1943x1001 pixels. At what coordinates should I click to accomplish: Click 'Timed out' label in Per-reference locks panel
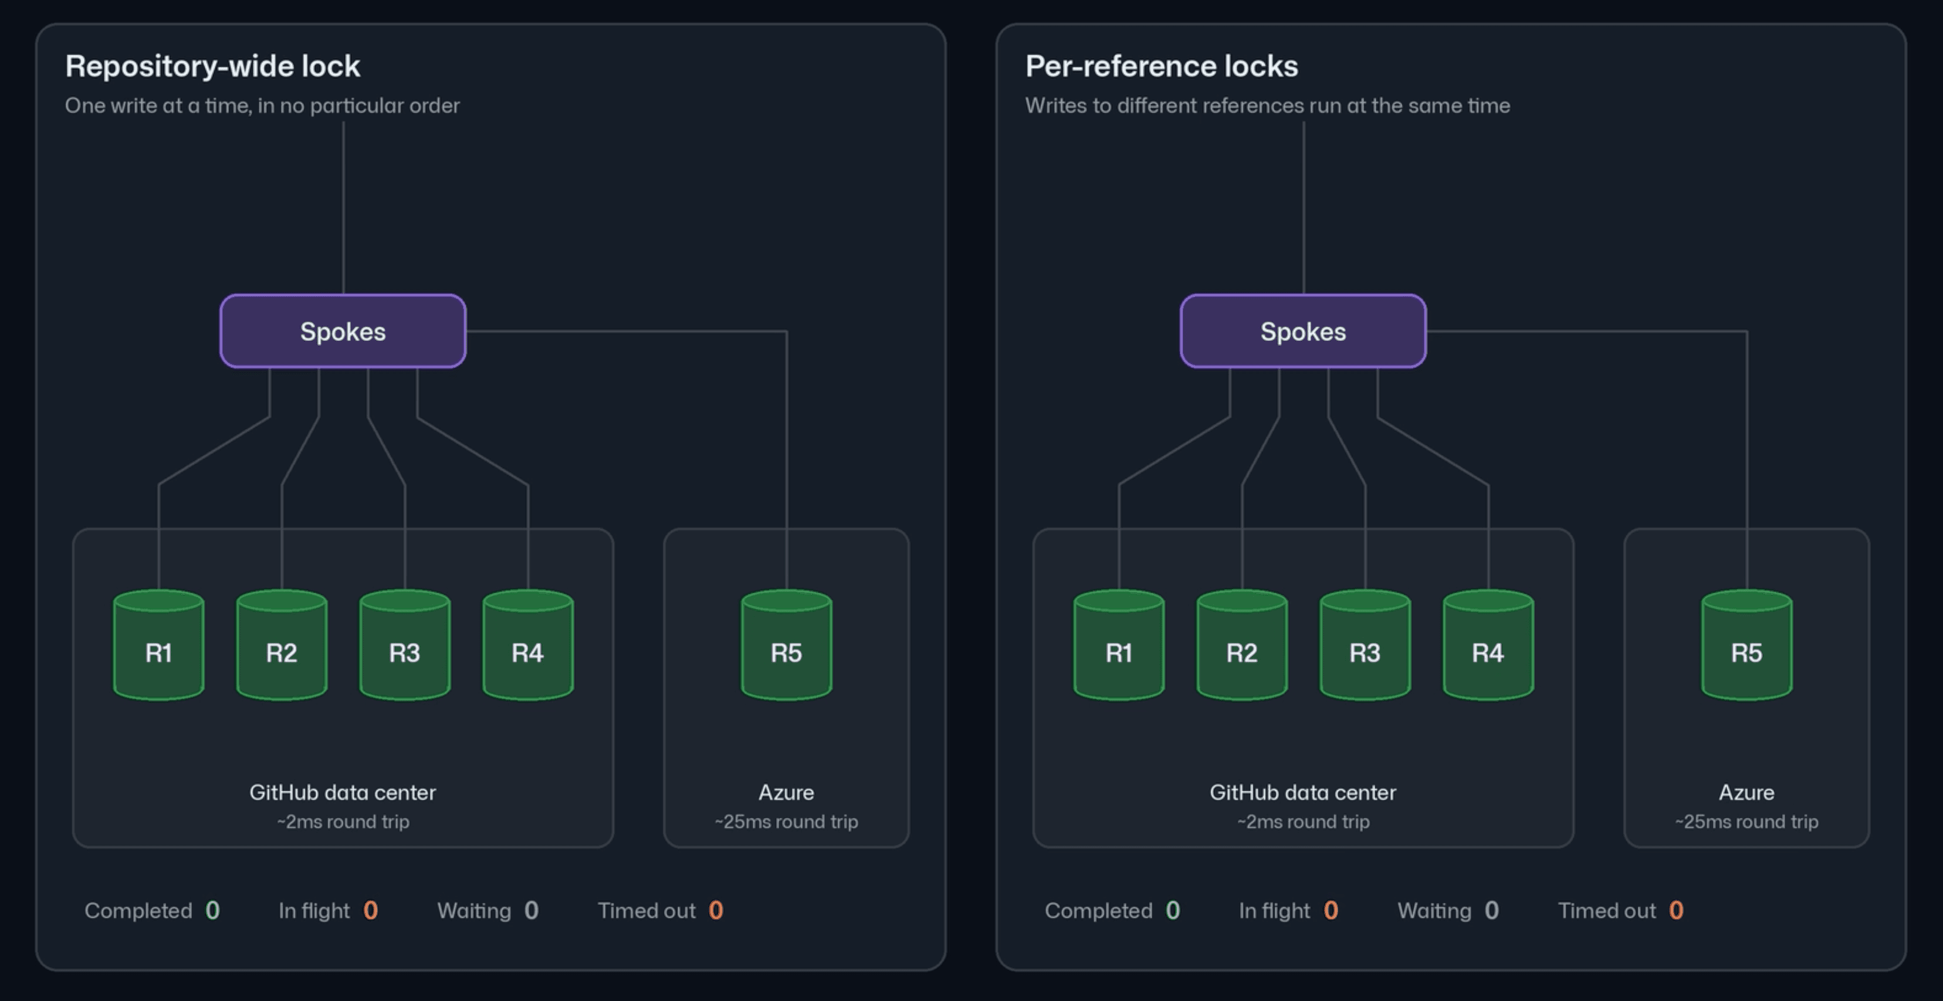[1607, 911]
